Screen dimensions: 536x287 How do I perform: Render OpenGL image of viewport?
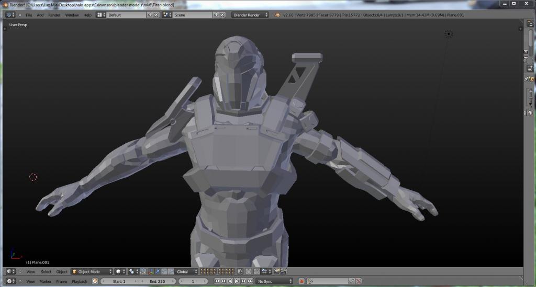coord(277,272)
